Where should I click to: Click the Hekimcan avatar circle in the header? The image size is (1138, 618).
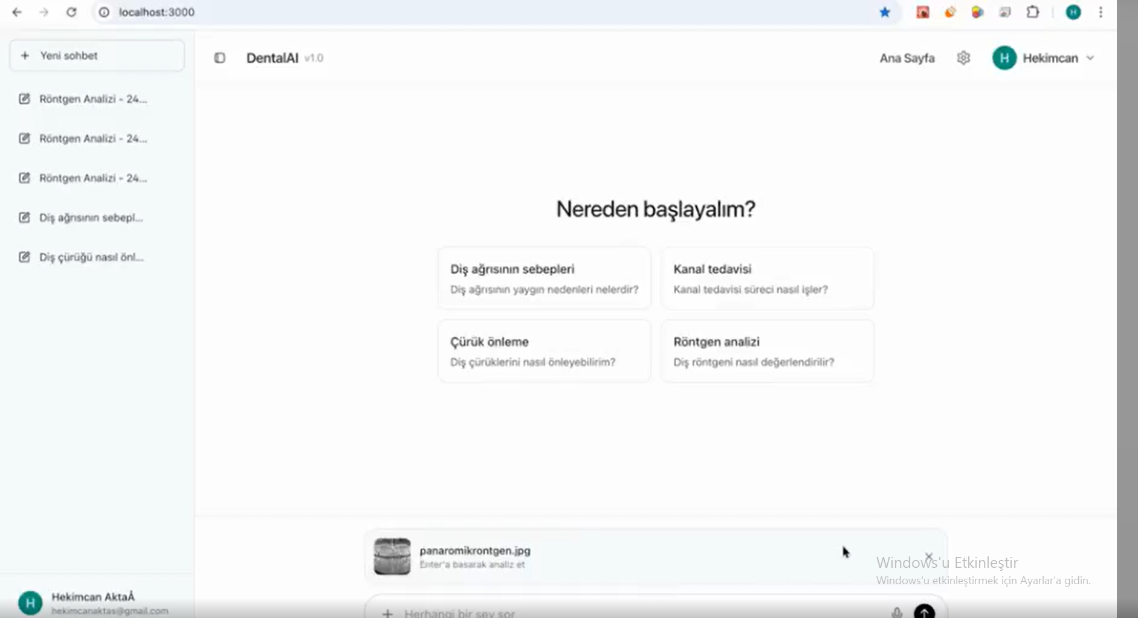tap(1004, 57)
